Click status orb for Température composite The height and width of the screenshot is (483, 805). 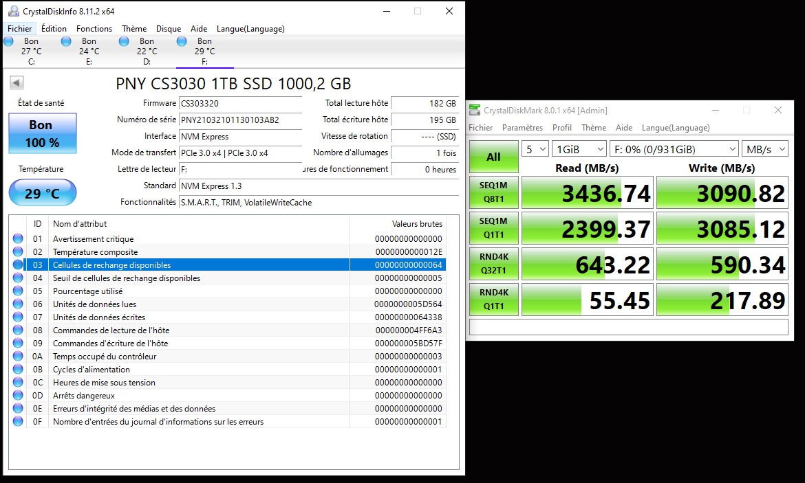tap(18, 251)
